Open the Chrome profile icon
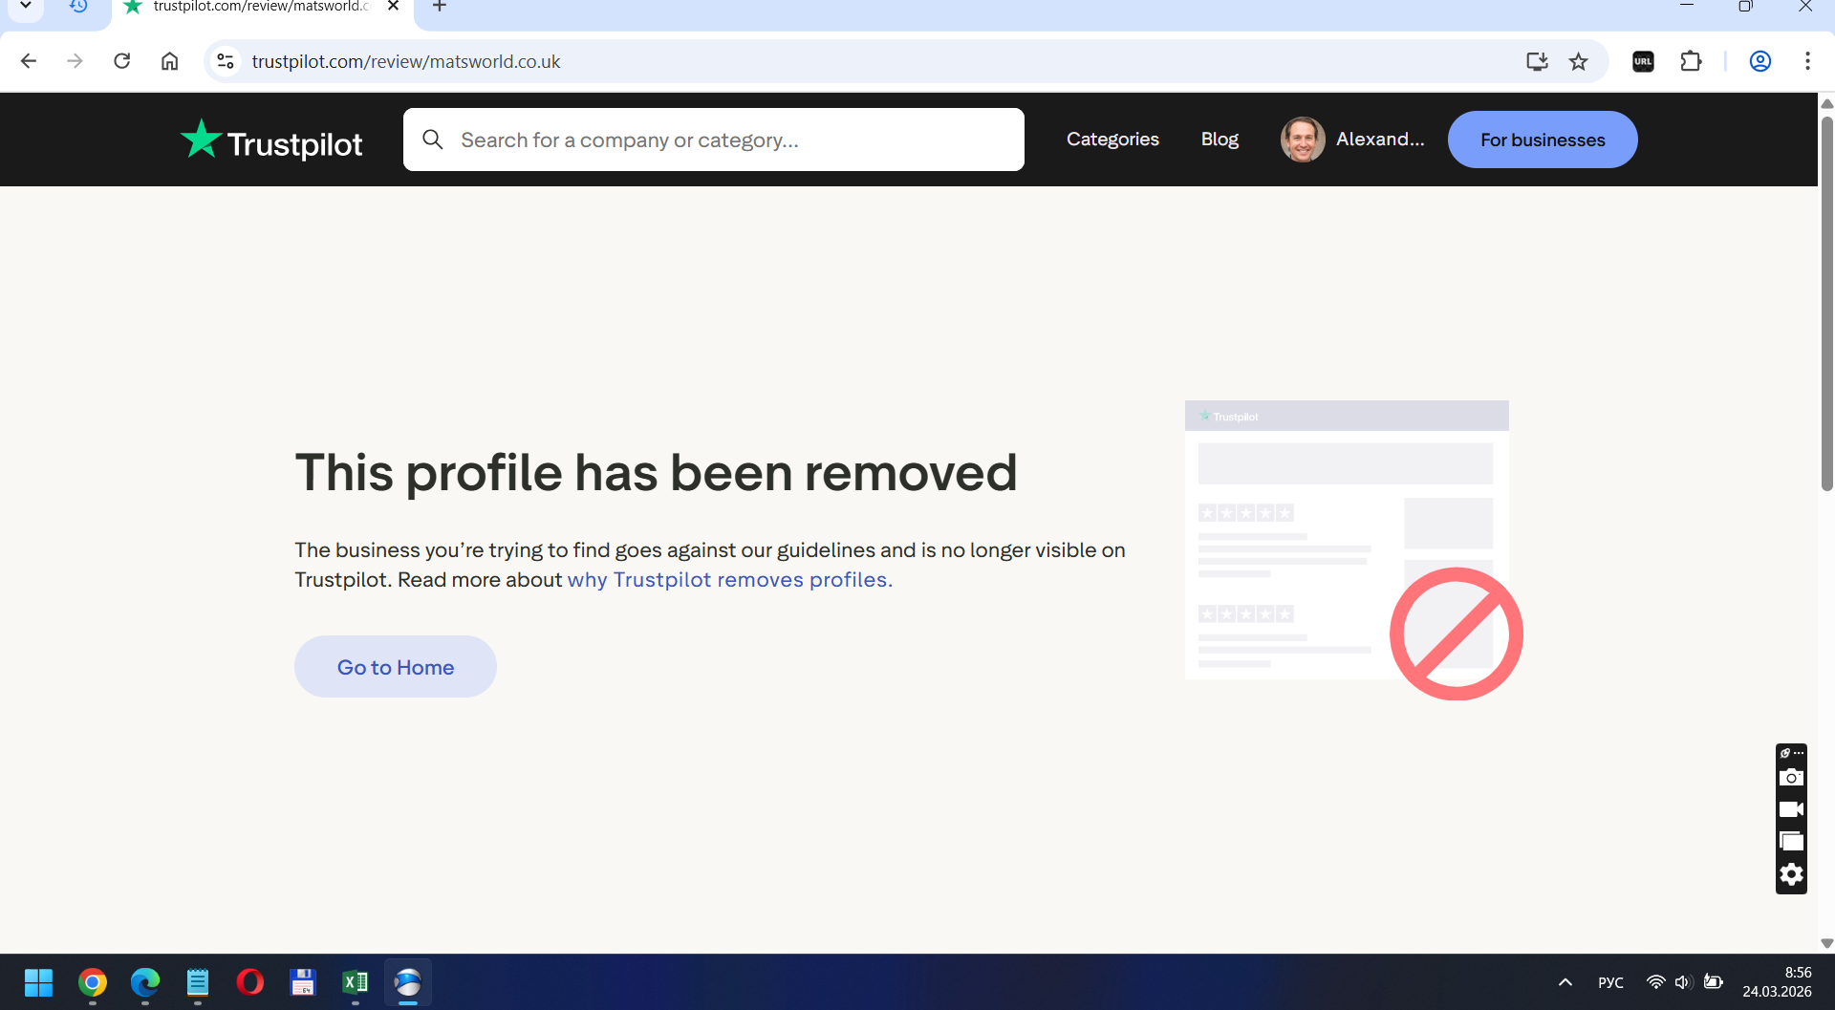This screenshot has width=1835, height=1010. pos(1760,61)
